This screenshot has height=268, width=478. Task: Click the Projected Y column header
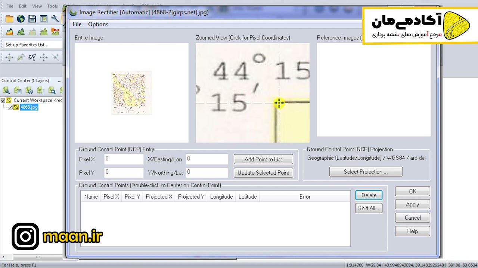[x=191, y=197]
